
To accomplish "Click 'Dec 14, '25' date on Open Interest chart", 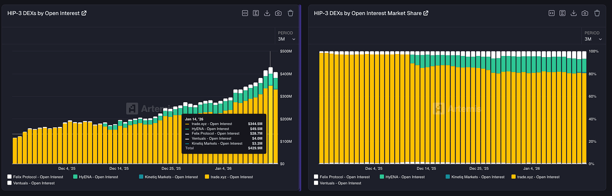I will tap(119, 168).
